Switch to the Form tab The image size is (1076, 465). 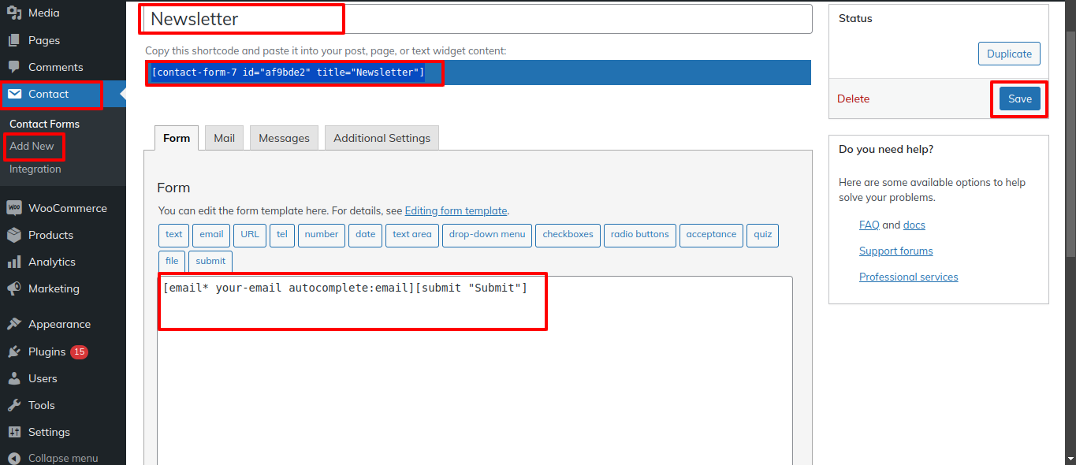177,138
